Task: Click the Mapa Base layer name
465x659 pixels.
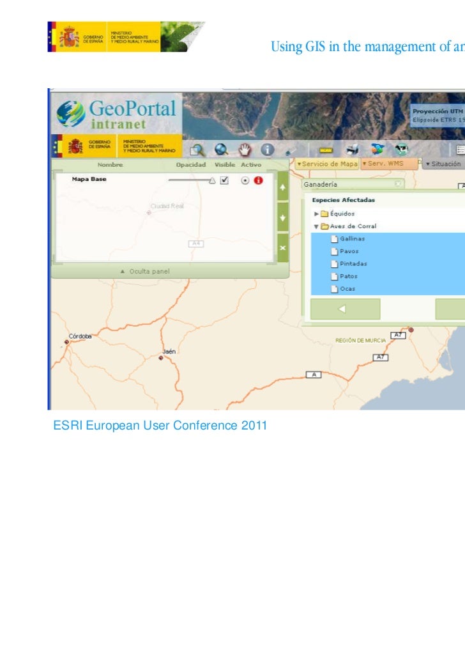Action: pyautogui.click(x=89, y=179)
